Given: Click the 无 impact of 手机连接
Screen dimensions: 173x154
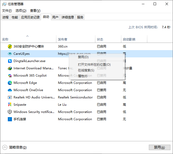Looking at the screenshot, I should (x=124, y=119).
